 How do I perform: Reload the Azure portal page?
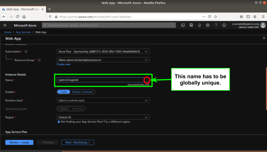[x=17, y=17]
